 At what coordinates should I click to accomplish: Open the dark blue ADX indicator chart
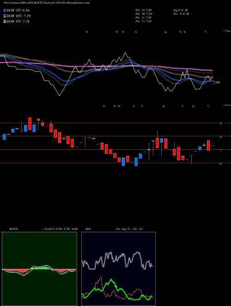point(118,269)
